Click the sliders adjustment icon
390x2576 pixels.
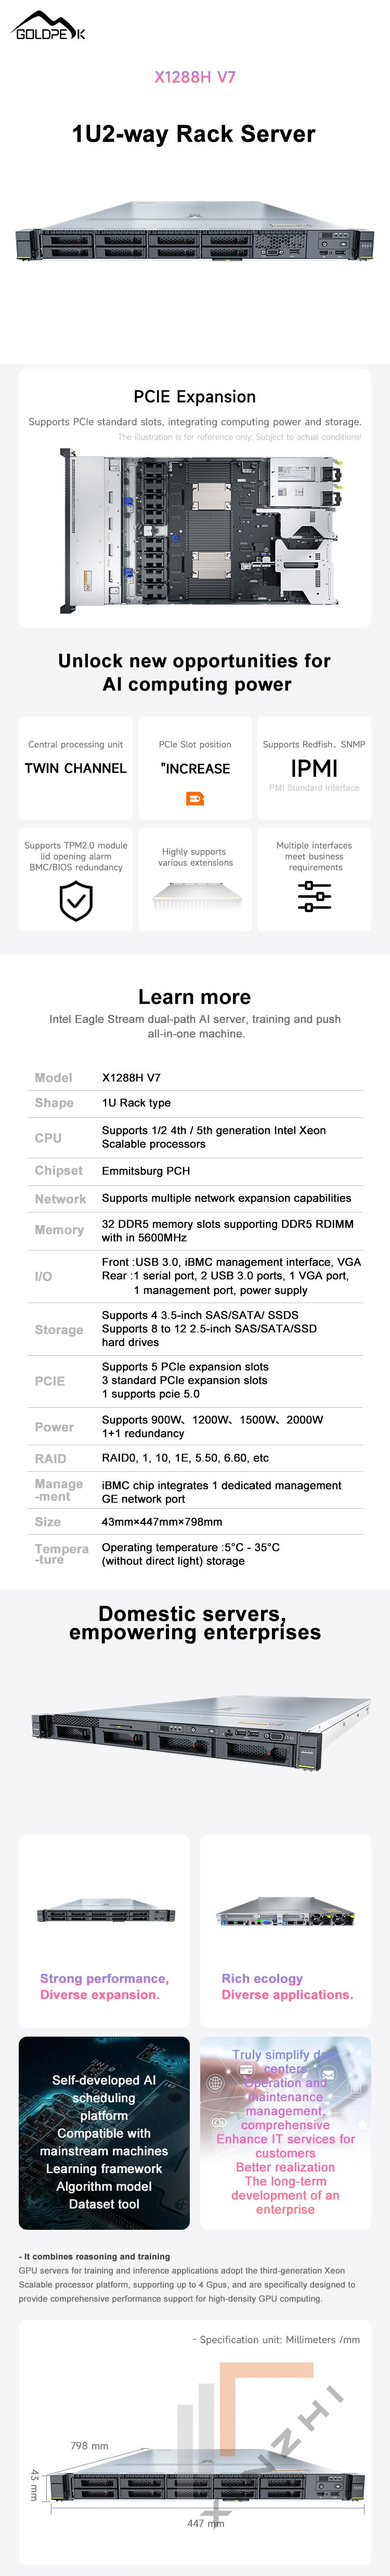tap(314, 896)
